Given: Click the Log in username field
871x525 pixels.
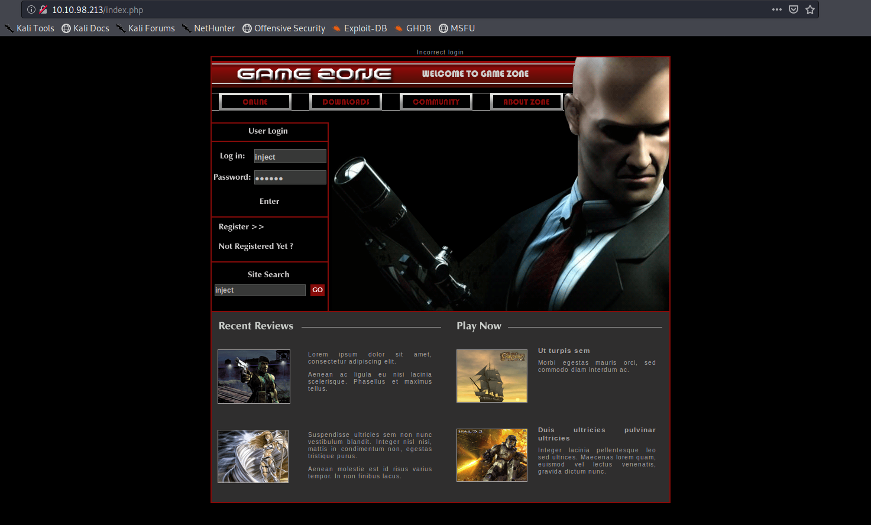Looking at the screenshot, I should tap(290, 156).
